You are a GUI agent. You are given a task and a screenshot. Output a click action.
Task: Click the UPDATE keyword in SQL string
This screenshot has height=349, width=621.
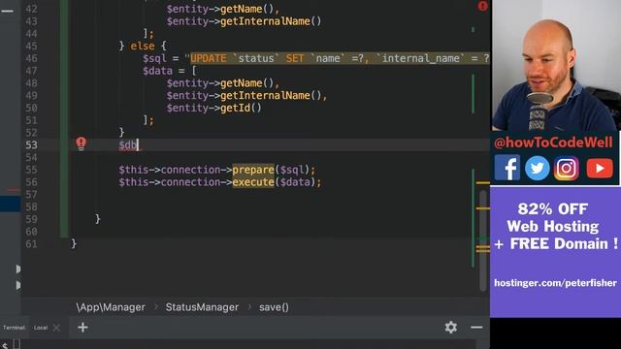(x=209, y=58)
